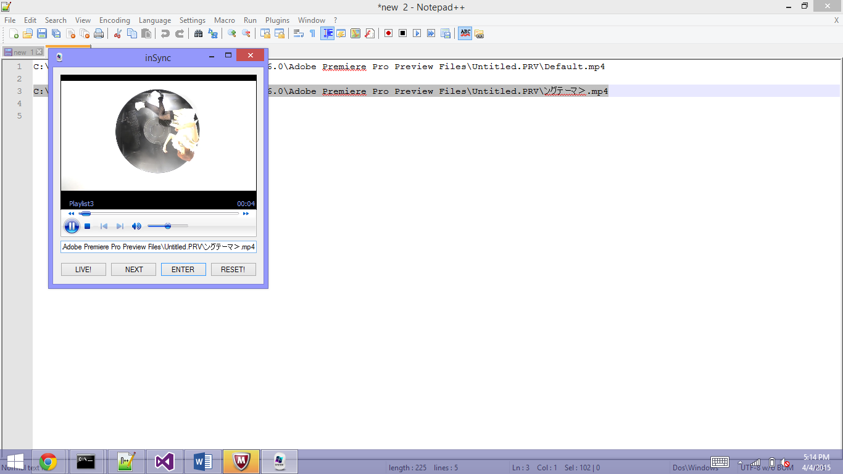Print the document with the Print toolbar icon
The width and height of the screenshot is (843, 474).
coord(99,33)
